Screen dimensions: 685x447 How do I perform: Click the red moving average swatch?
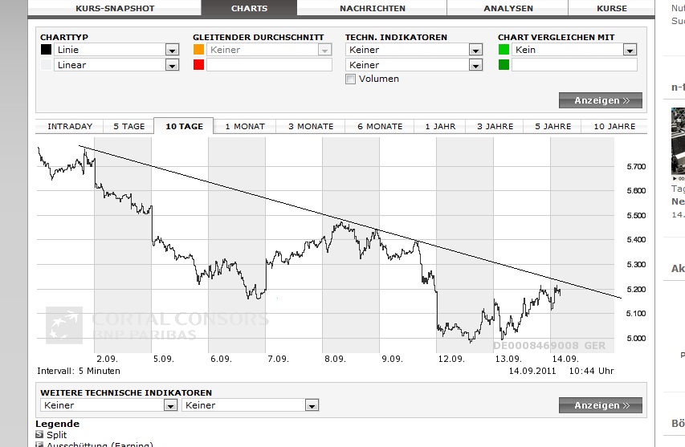click(x=198, y=65)
